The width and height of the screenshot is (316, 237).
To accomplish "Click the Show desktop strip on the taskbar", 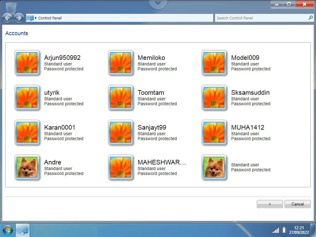I will click(314, 230).
